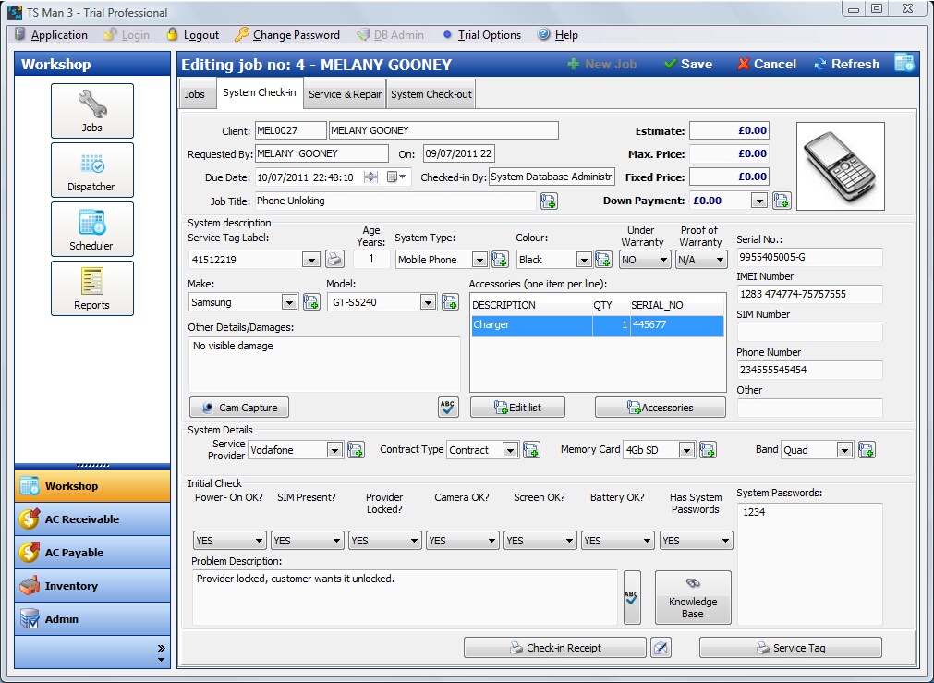Click the Cam Capture button

tap(239, 408)
